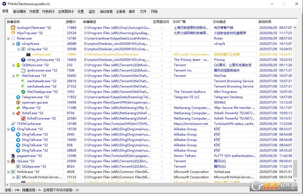Collapse the VsHub.exe subtree
This screenshot has height=194, width=303.
pos(8,172)
